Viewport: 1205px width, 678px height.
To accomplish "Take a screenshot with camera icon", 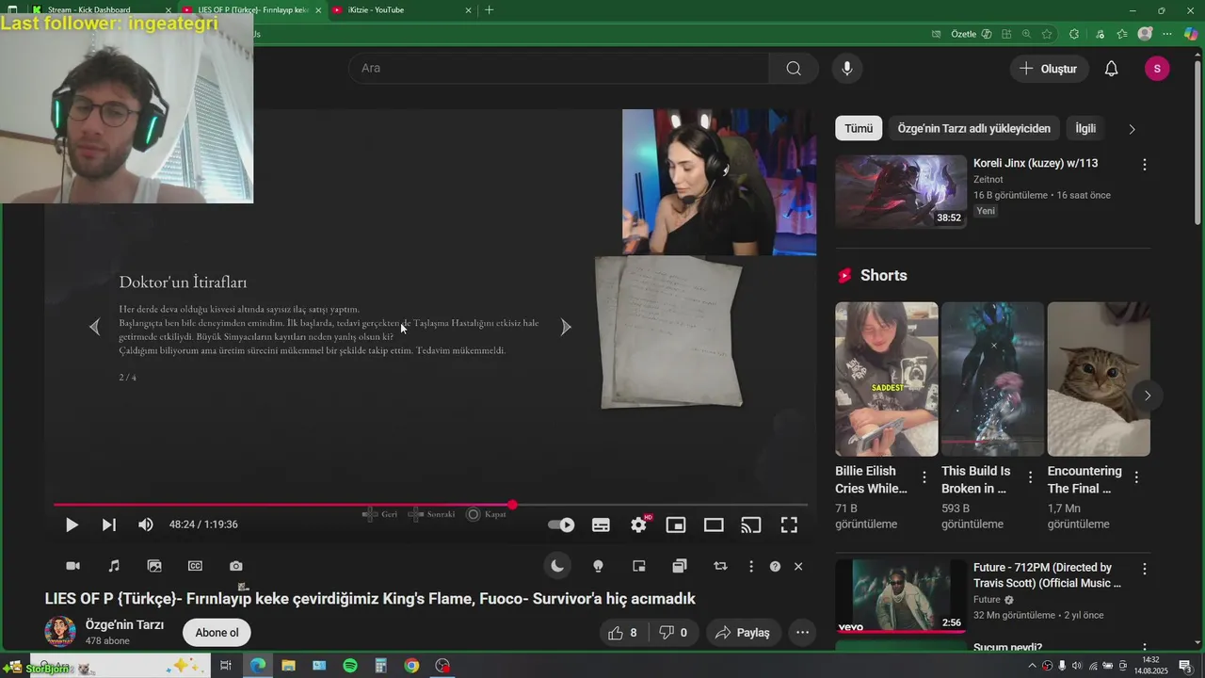I will 235,566.
